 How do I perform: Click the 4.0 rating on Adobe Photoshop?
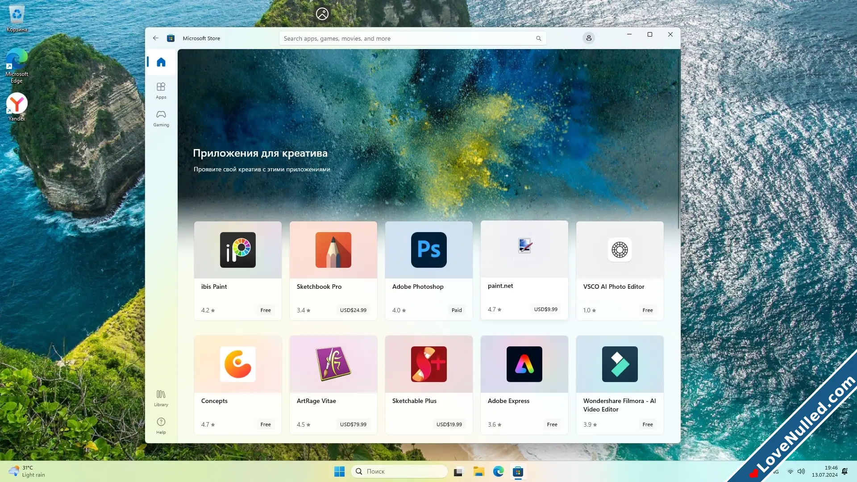[x=399, y=310]
